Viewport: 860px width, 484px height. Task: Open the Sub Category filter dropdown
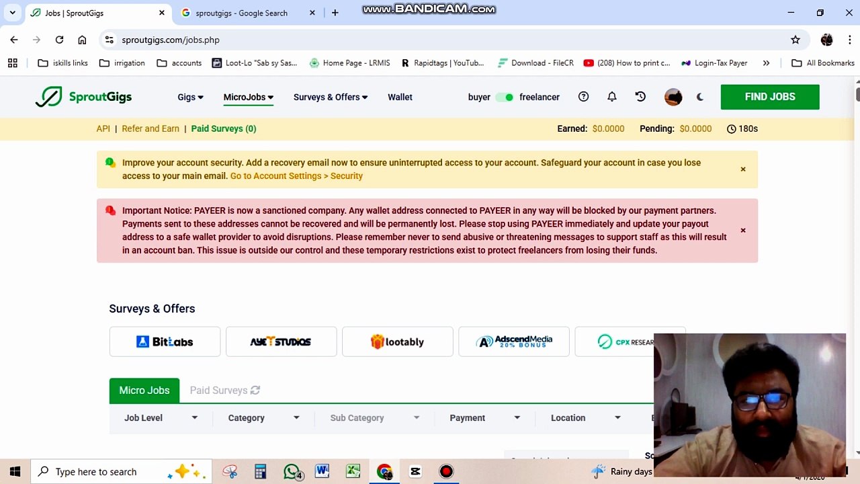point(375,418)
